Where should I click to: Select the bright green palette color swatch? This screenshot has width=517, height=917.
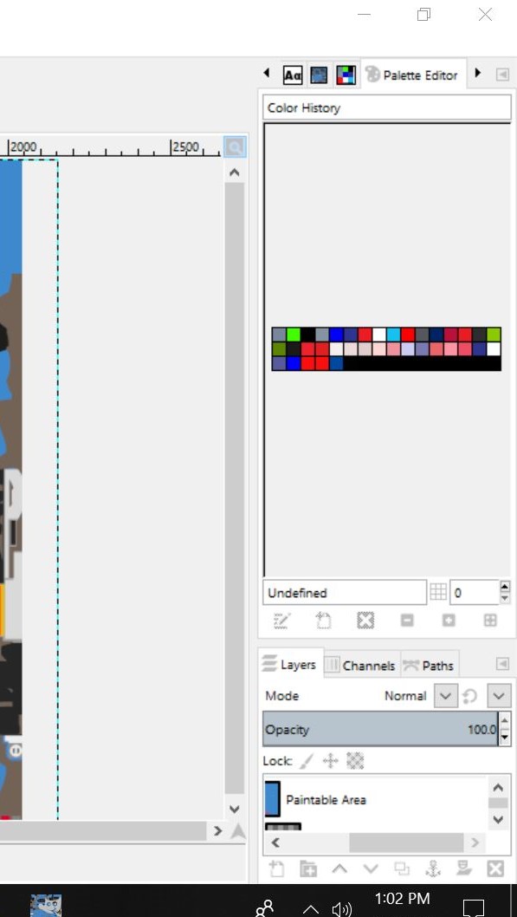coord(294,335)
